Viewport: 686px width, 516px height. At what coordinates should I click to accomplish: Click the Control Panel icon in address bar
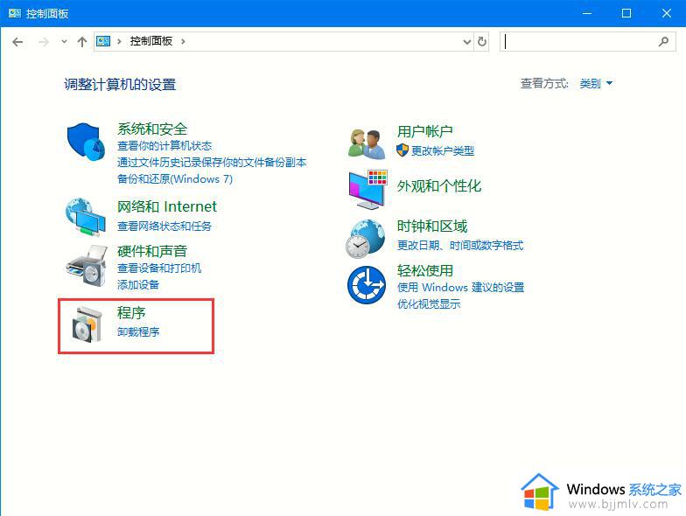pos(103,41)
